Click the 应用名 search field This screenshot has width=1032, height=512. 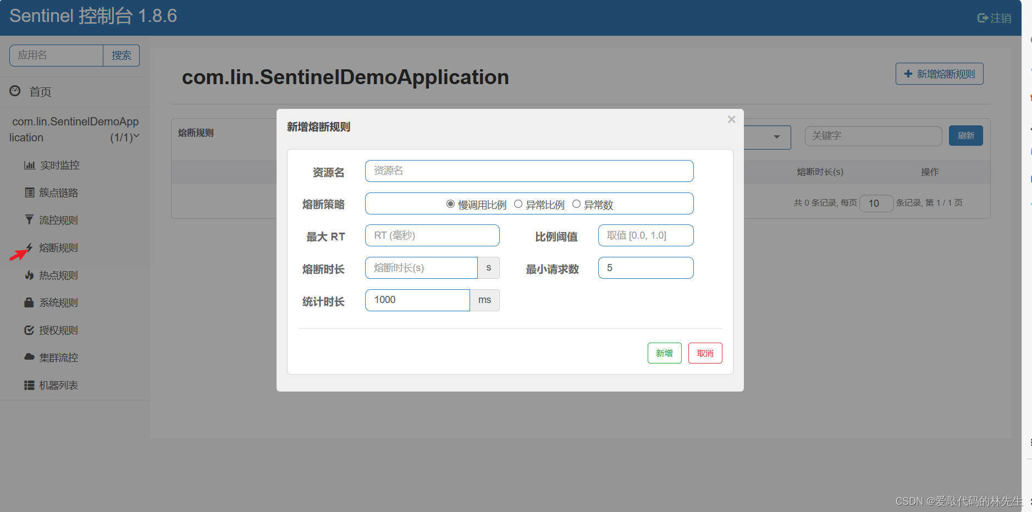(x=56, y=56)
